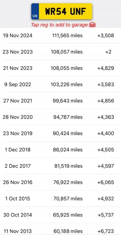The height and width of the screenshot is (235, 121).
Task: Select the +6,065 mileage increase
Action: [106, 182]
